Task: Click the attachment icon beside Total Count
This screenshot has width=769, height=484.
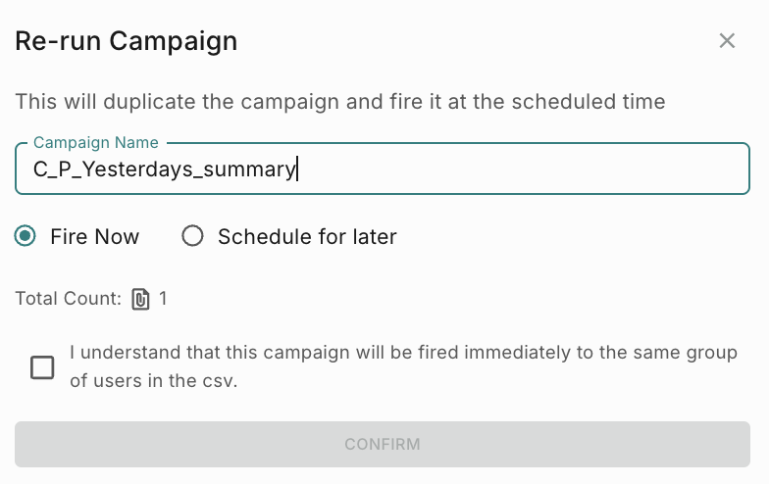Action: pyautogui.click(x=141, y=299)
